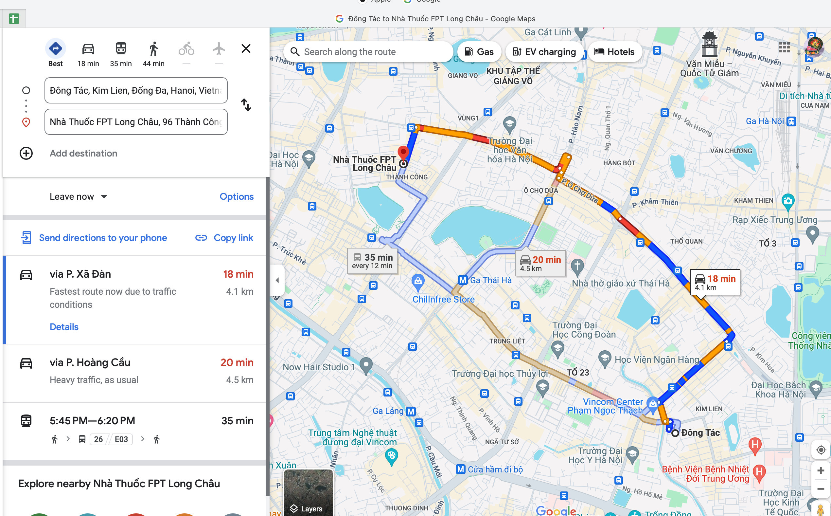Select the flight directions tab

point(219,48)
